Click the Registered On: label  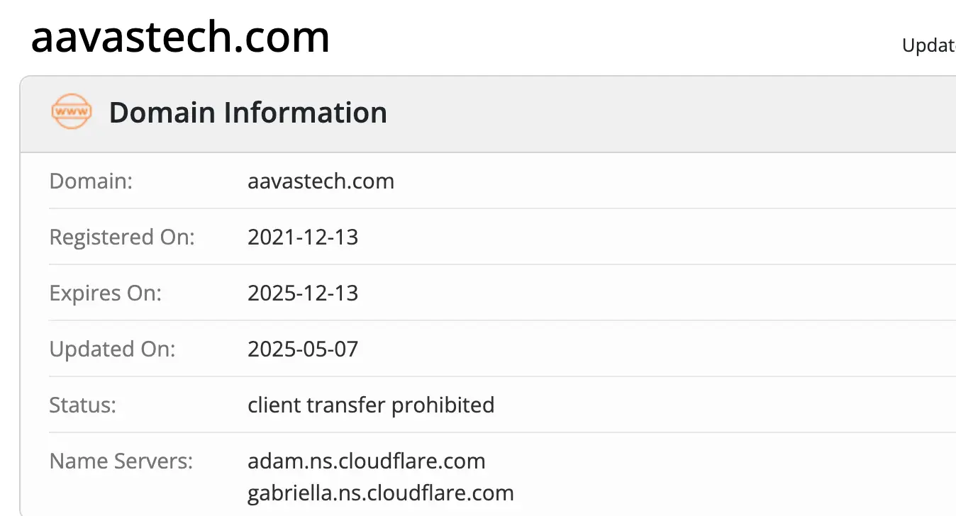(x=121, y=237)
